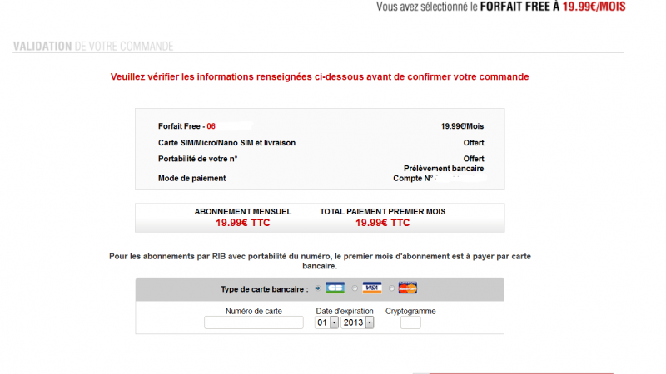Screen dimensions: 666x374
Task: Click the 'Mode de paiement' label
Action: [x=192, y=179]
